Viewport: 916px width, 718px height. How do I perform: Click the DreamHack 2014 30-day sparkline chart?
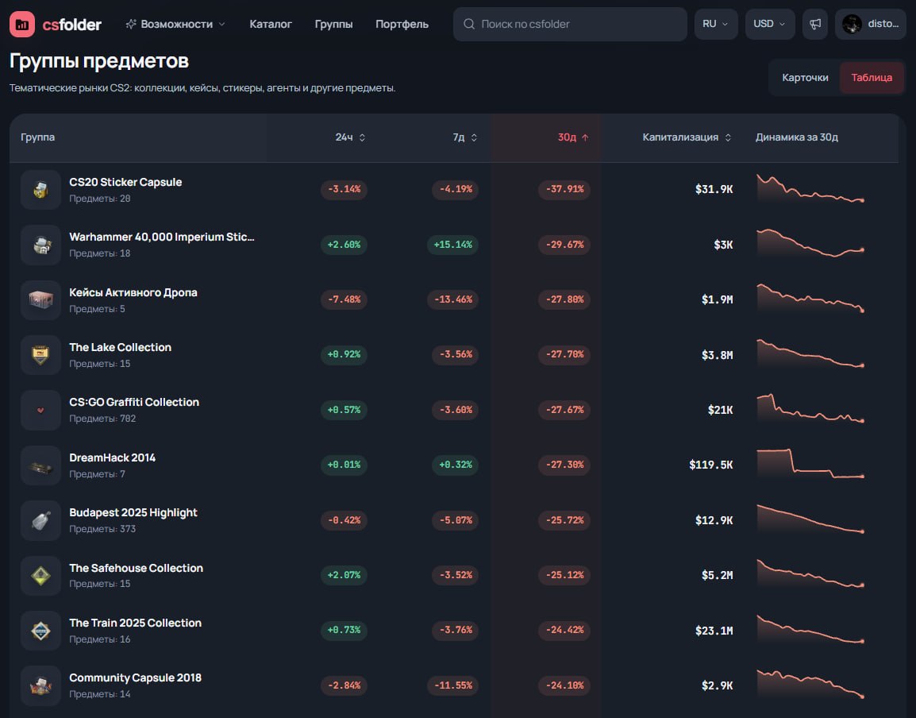(810, 465)
